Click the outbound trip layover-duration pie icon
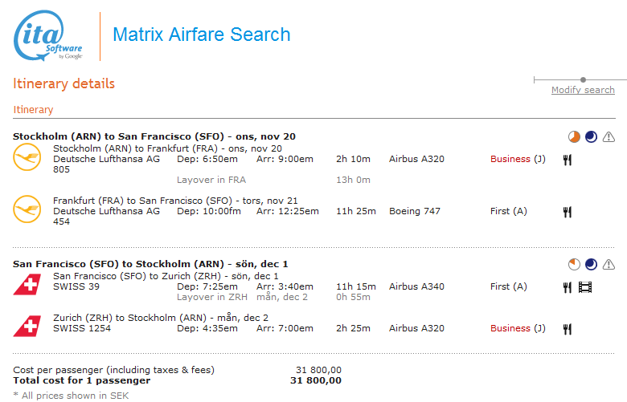627x402 pixels. [x=574, y=136]
